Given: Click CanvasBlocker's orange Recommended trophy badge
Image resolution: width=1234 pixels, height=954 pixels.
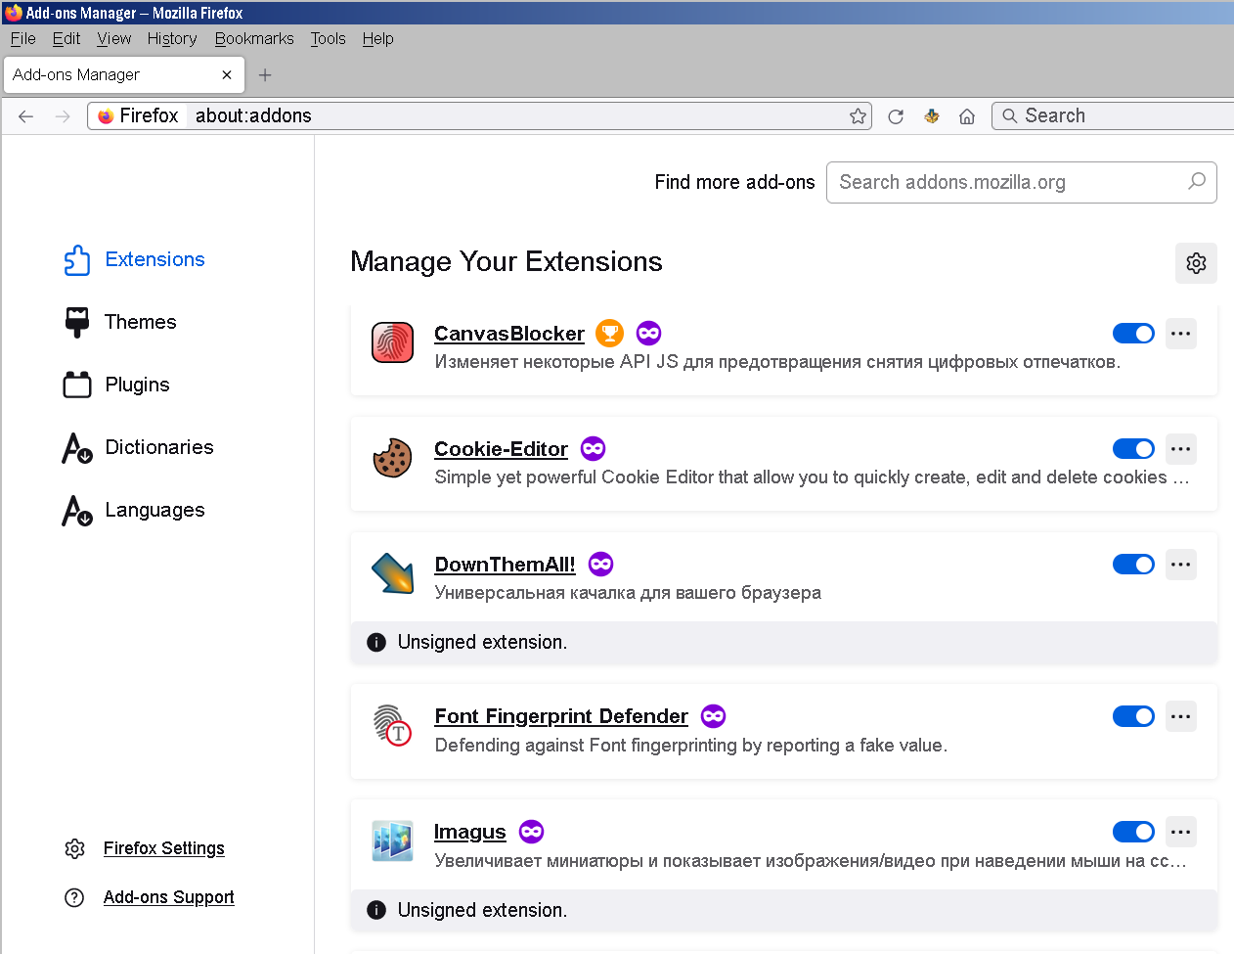Looking at the screenshot, I should point(609,334).
